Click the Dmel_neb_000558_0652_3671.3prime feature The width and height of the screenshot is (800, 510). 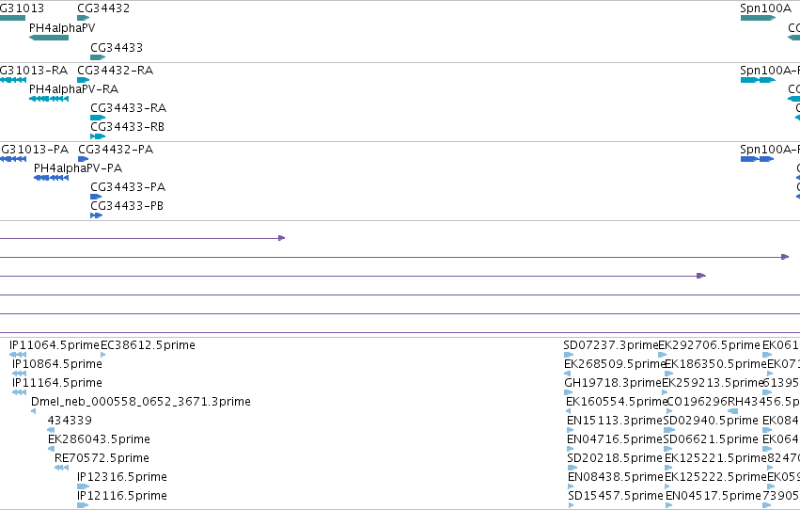(33, 411)
